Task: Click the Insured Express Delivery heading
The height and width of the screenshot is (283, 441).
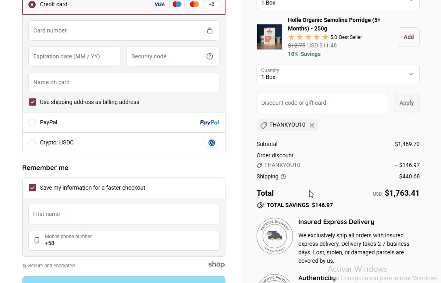Action: 336,222
